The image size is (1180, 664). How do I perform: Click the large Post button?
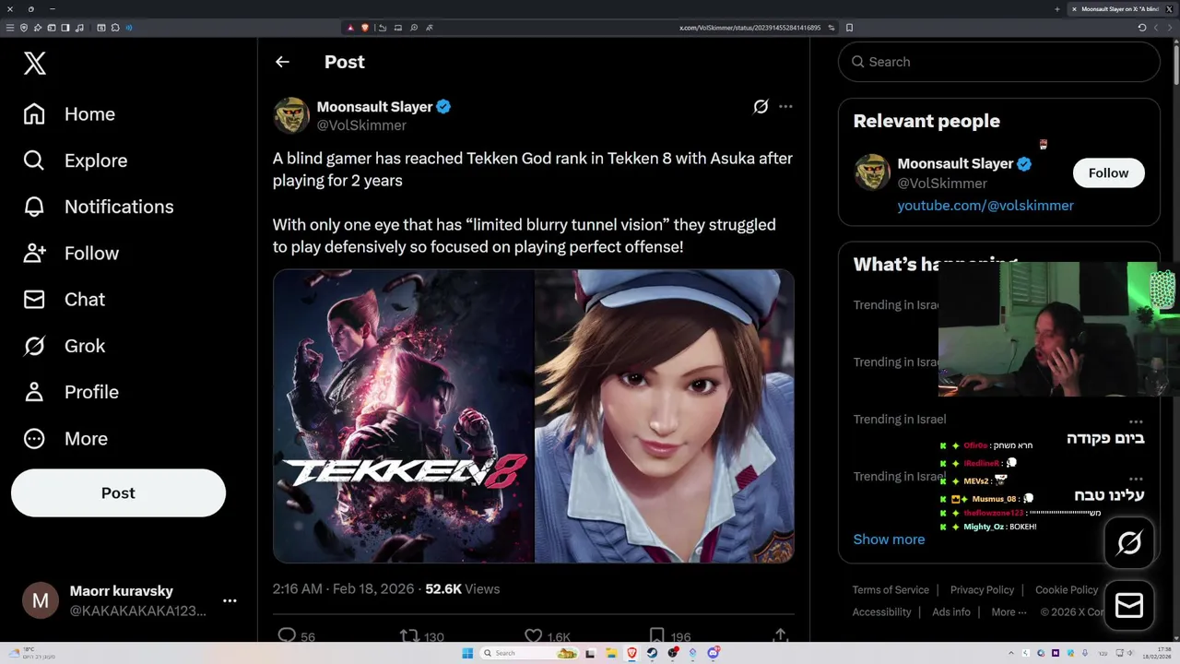coord(118,492)
